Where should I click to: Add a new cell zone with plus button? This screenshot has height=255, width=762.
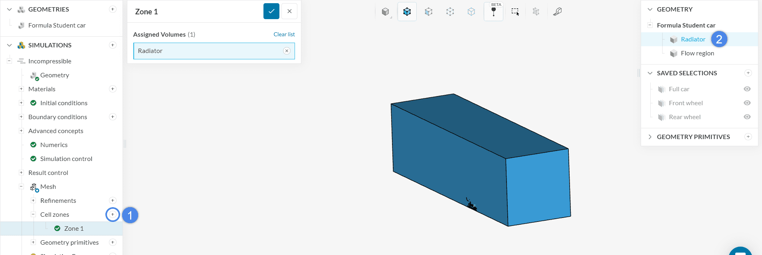(113, 214)
